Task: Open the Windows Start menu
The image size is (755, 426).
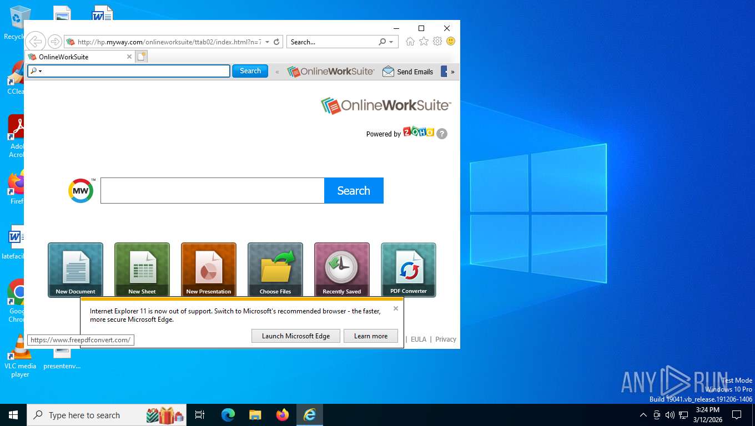Action: pyautogui.click(x=13, y=415)
